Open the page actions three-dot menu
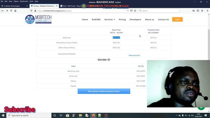 pyautogui.click(x=128, y=11)
